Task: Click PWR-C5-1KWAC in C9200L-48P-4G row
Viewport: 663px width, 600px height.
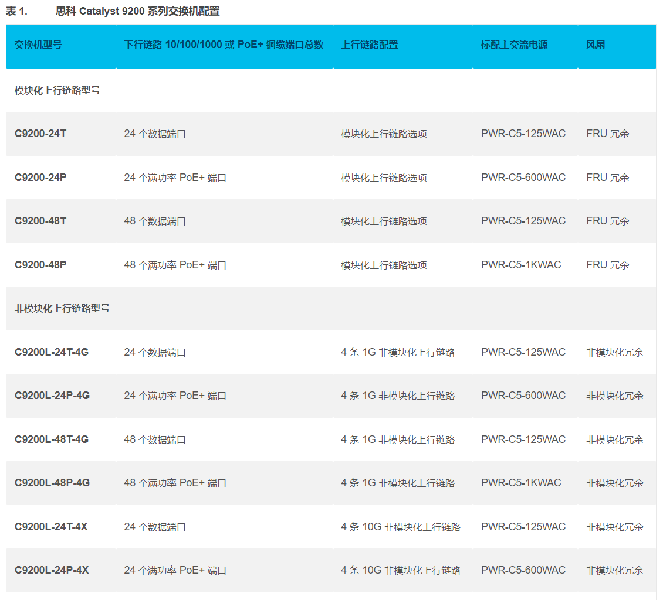Action: click(x=521, y=483)
